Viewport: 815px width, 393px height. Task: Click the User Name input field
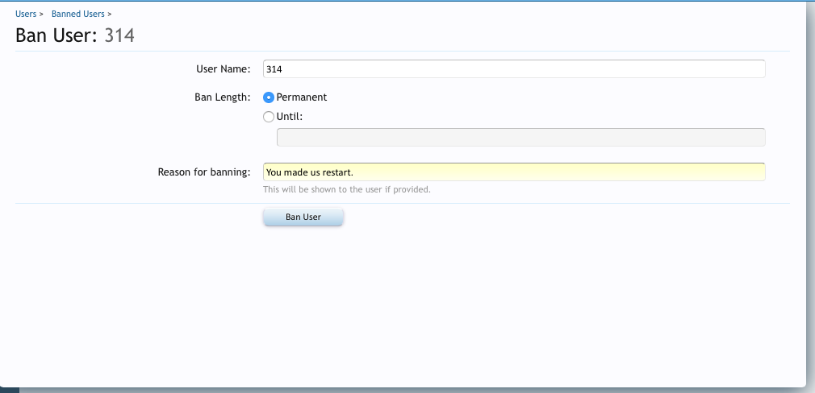click(x=513, y=69)
